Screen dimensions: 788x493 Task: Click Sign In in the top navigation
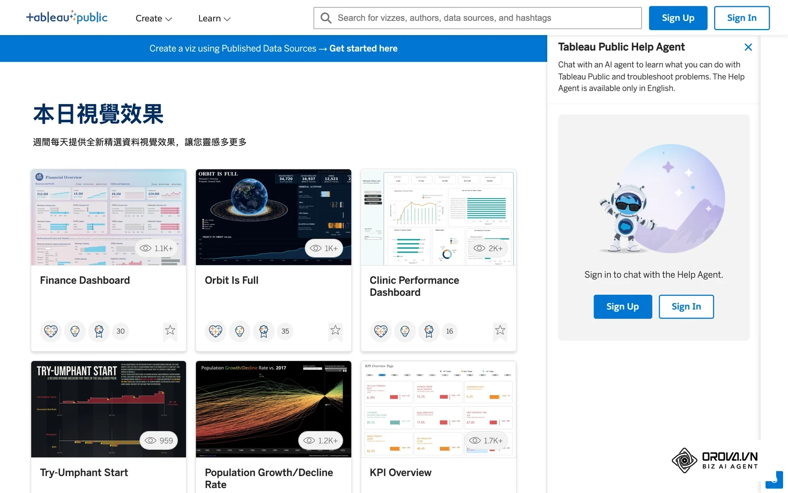point(742,18)
